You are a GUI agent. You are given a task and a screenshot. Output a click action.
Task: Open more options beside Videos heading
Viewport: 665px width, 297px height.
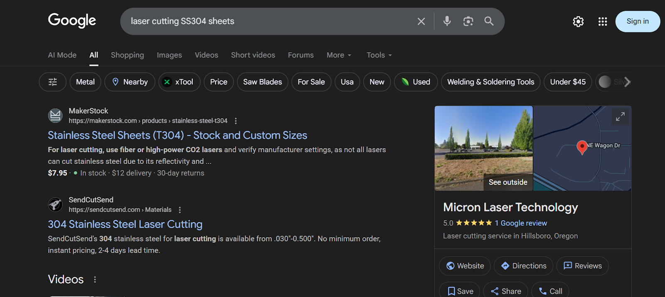pos(95,280)
